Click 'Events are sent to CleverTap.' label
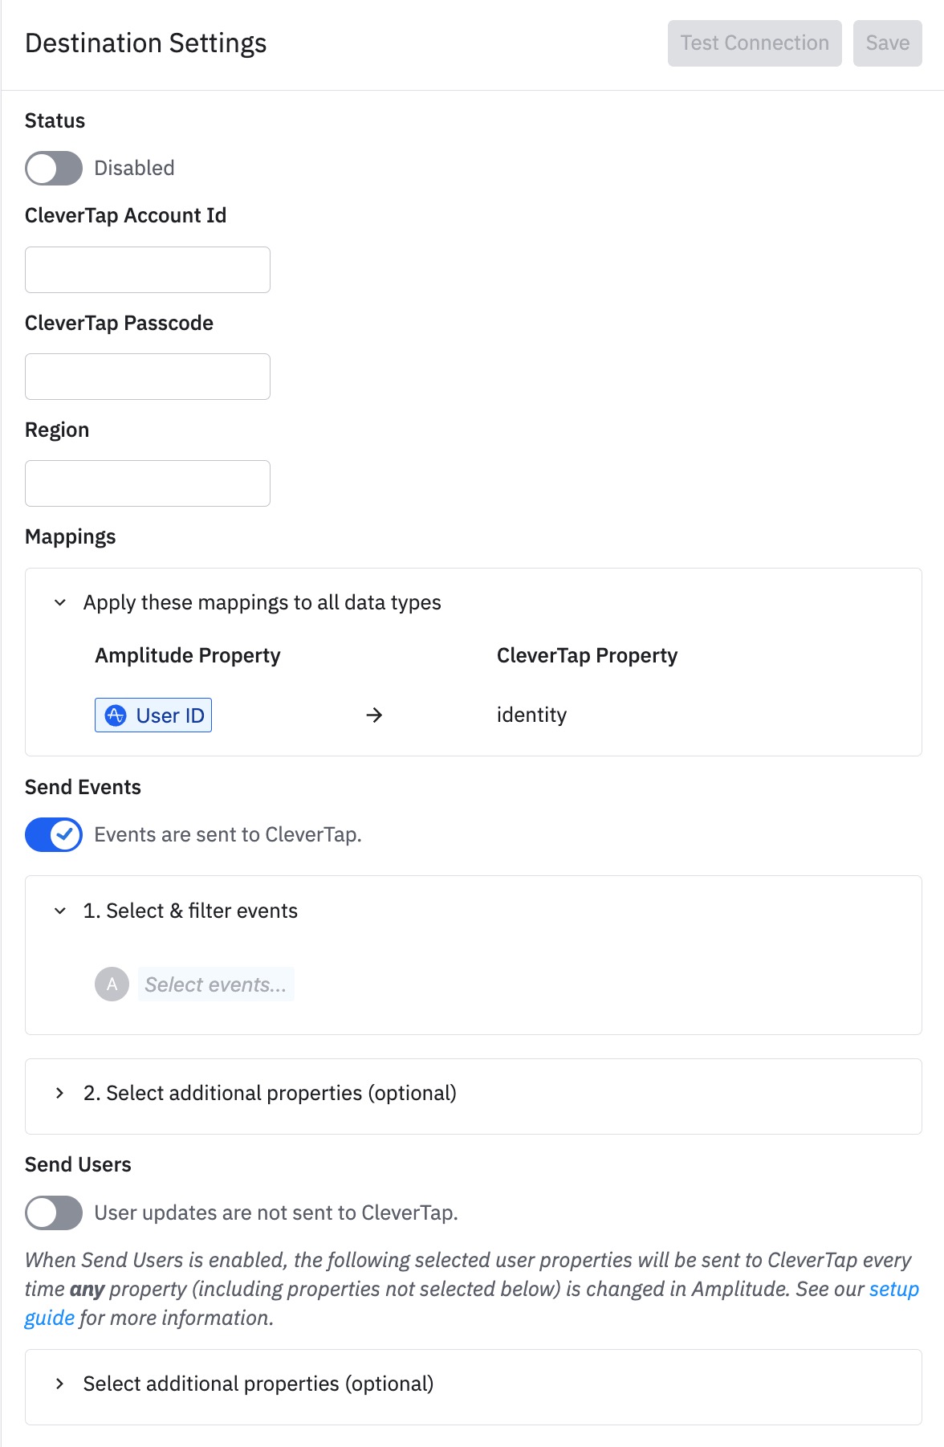The width and height of the screenshot is (944, 1447). click(x=228, y=834)
